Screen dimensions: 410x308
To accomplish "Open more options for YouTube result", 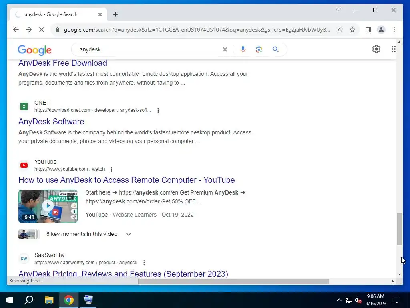I will [x=111, y=169].
